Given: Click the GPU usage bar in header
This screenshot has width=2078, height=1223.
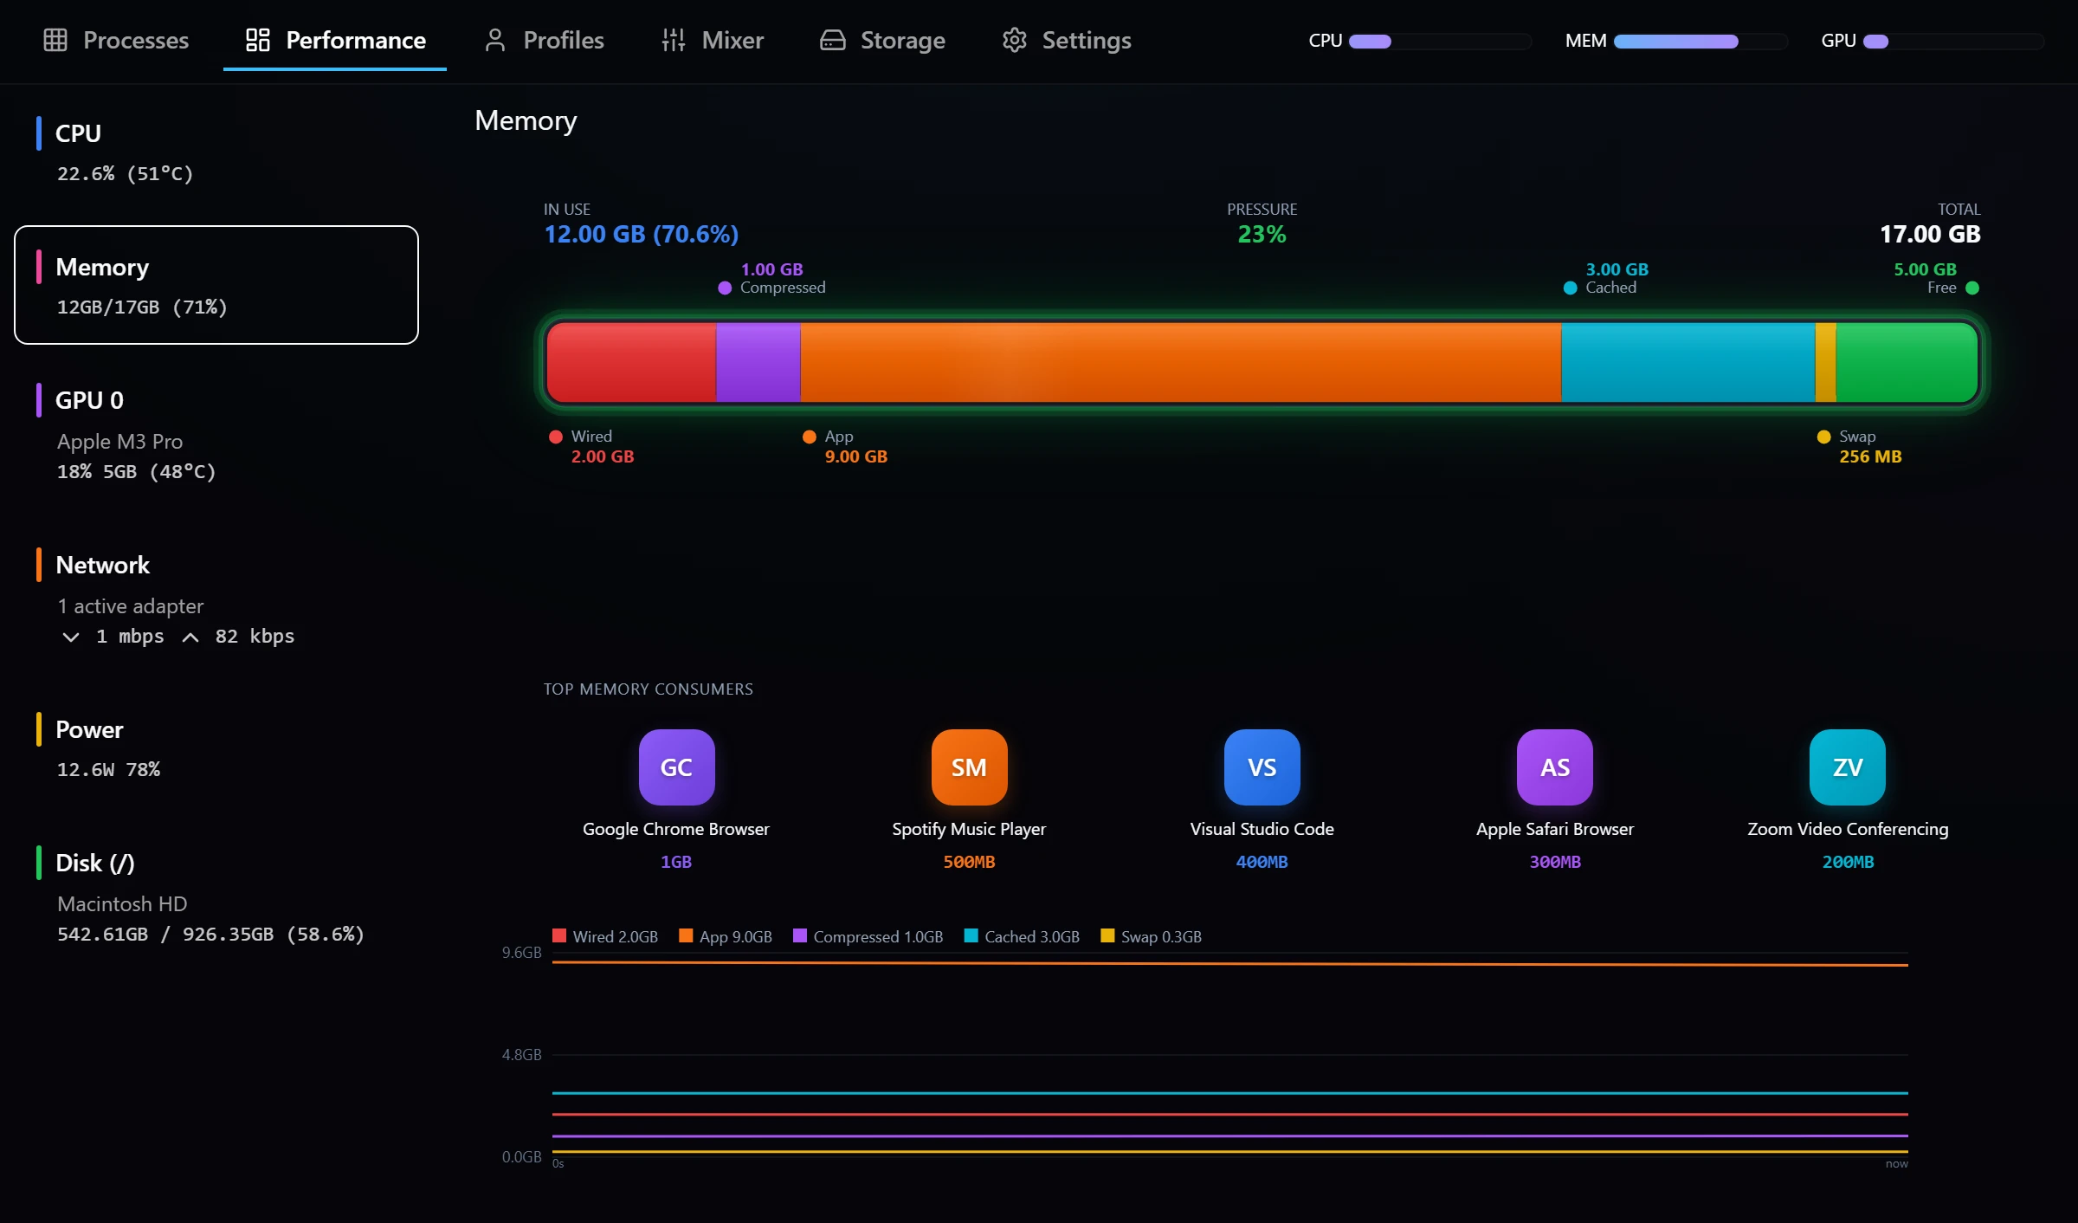Looking at the screenshot, I should pyautogui.click(x=1954, y=41).
